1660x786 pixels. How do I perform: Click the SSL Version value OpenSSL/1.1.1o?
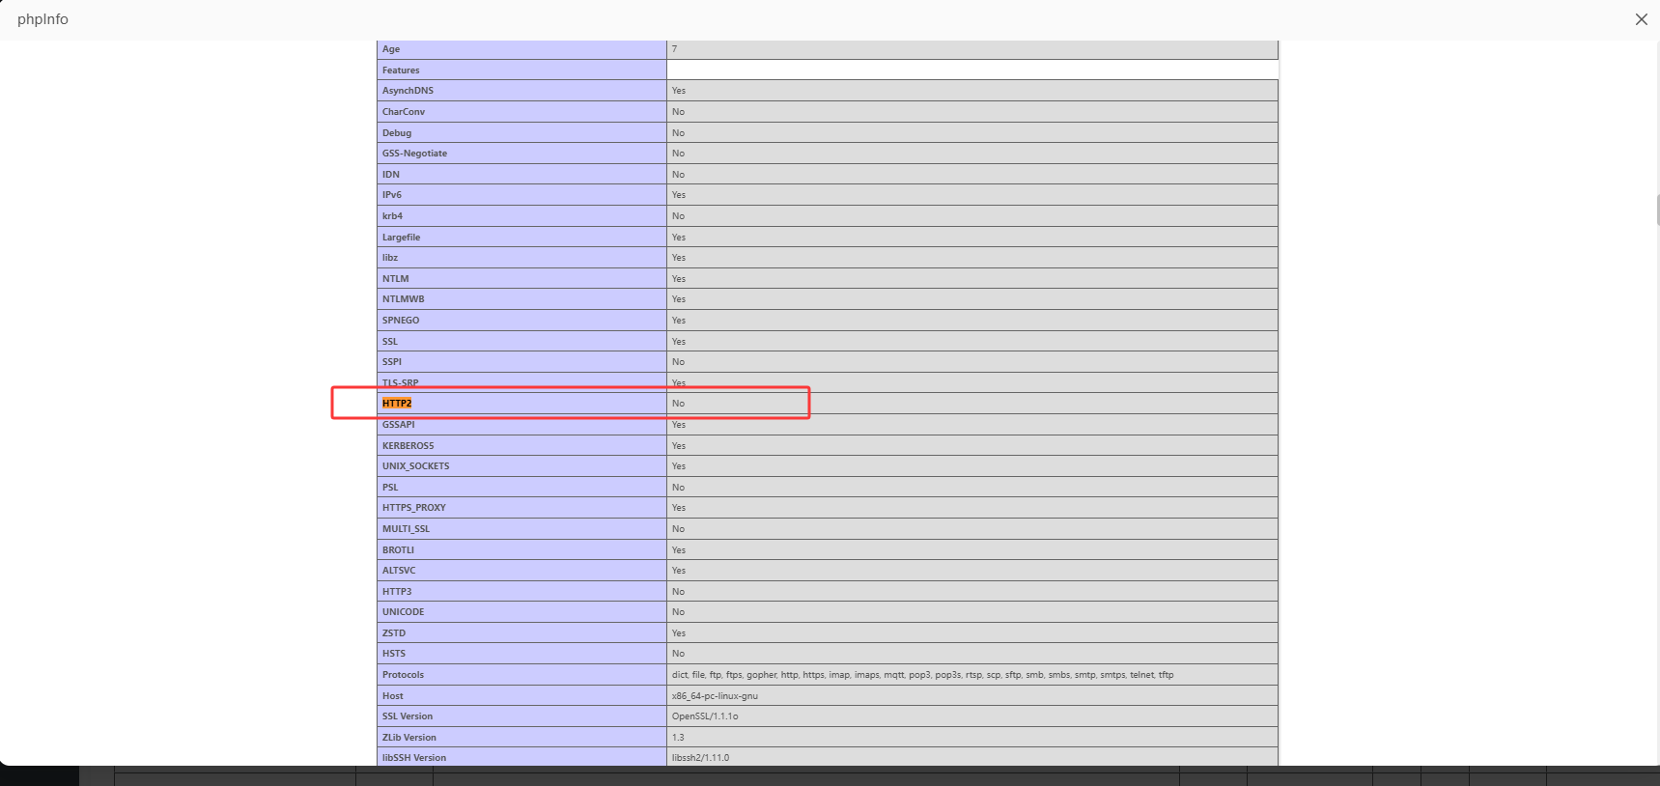[705, 716]
